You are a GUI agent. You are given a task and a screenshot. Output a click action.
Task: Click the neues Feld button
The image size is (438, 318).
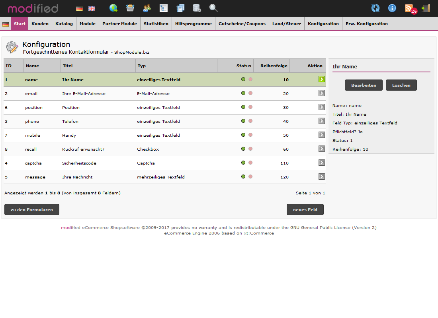[305, 209]
